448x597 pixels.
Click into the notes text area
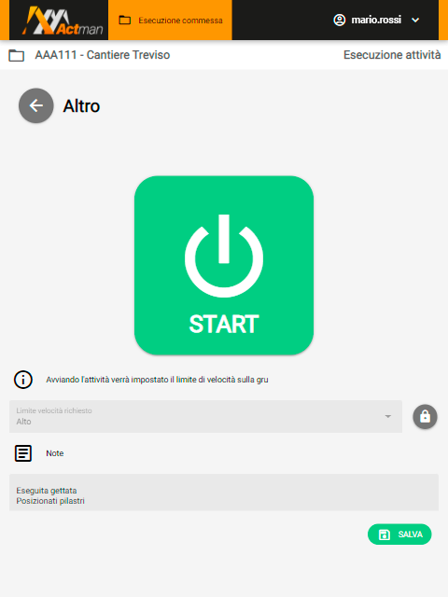pos(224,493)
